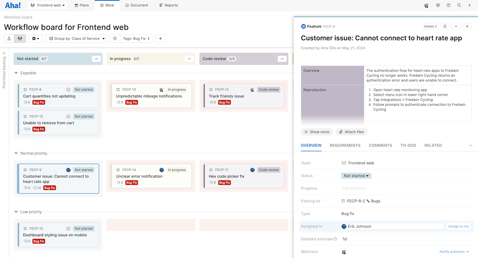Screen dimensions: 478x258
Task: Select the team view toggle on the board
Action: (20, 38)
